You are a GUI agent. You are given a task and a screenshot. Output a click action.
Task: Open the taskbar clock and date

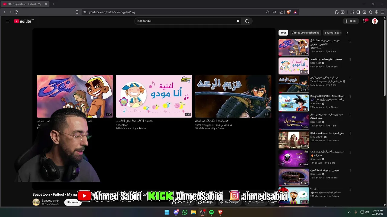tap(377, 212)
